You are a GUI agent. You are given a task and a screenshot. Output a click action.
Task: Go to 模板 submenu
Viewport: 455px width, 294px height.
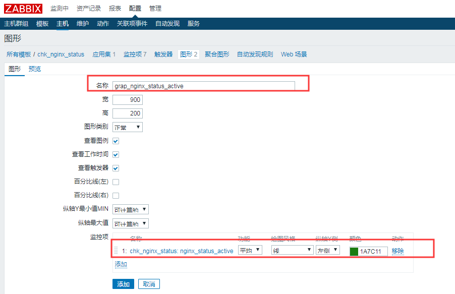click(42, 24)
